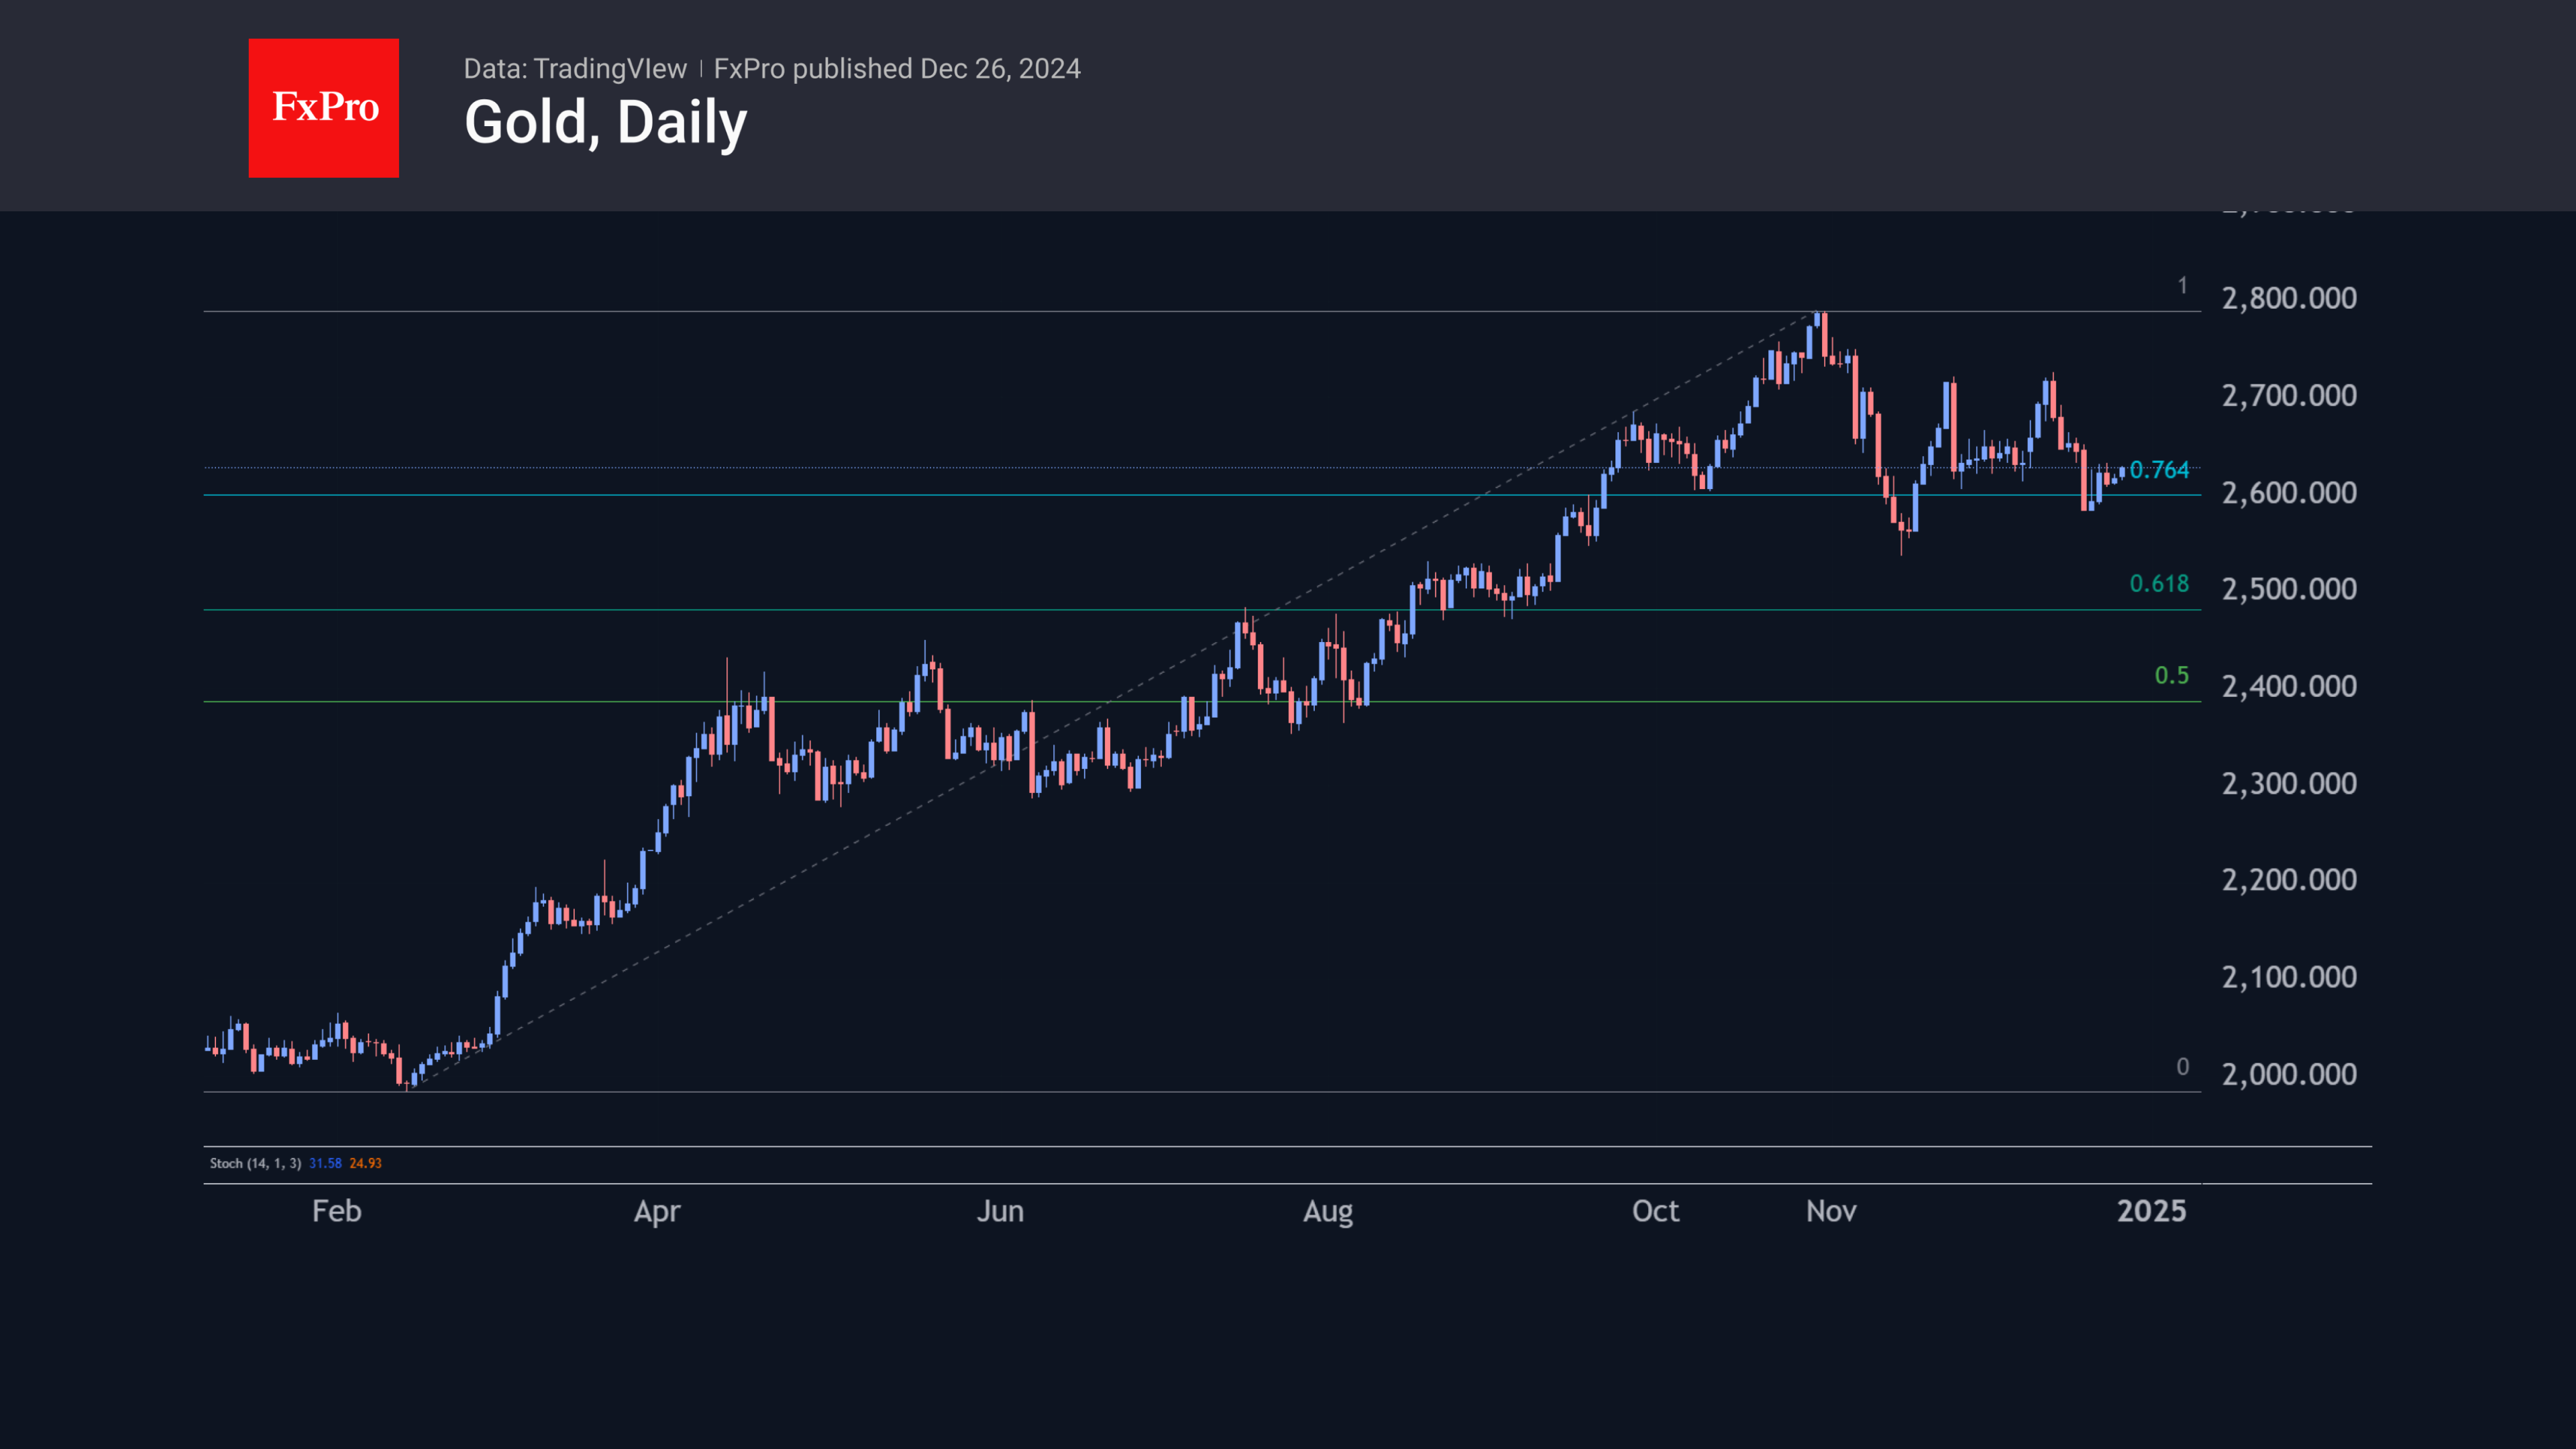
Task: Click the Fibonacci level 1 label
Action: [x=2182, y=286]
